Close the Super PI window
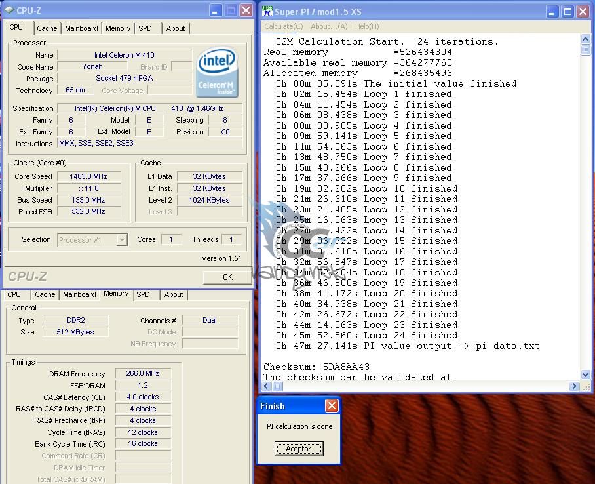The width and height of the screenshot is (595, 484). pyautogui.click(x=583, y=12)
